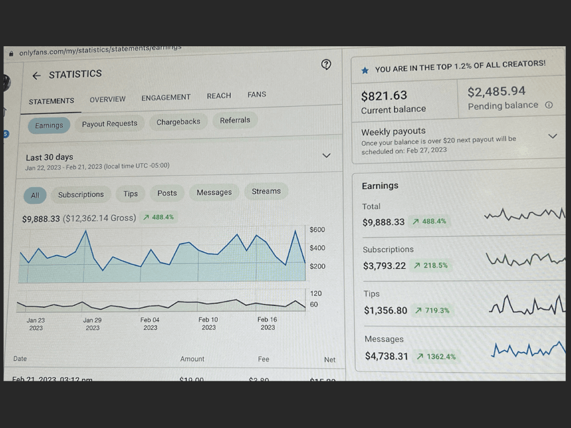Select the Earnings statements pill

click(x=49, y=126)
